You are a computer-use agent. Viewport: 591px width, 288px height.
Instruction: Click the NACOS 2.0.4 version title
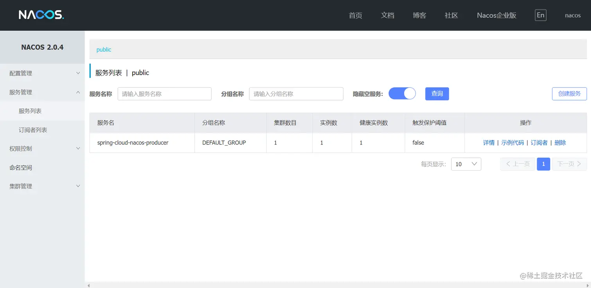(x=42, y=47)
